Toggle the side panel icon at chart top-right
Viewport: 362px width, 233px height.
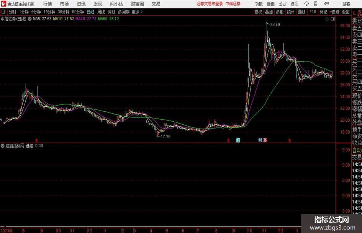click(x=333, y=19)
